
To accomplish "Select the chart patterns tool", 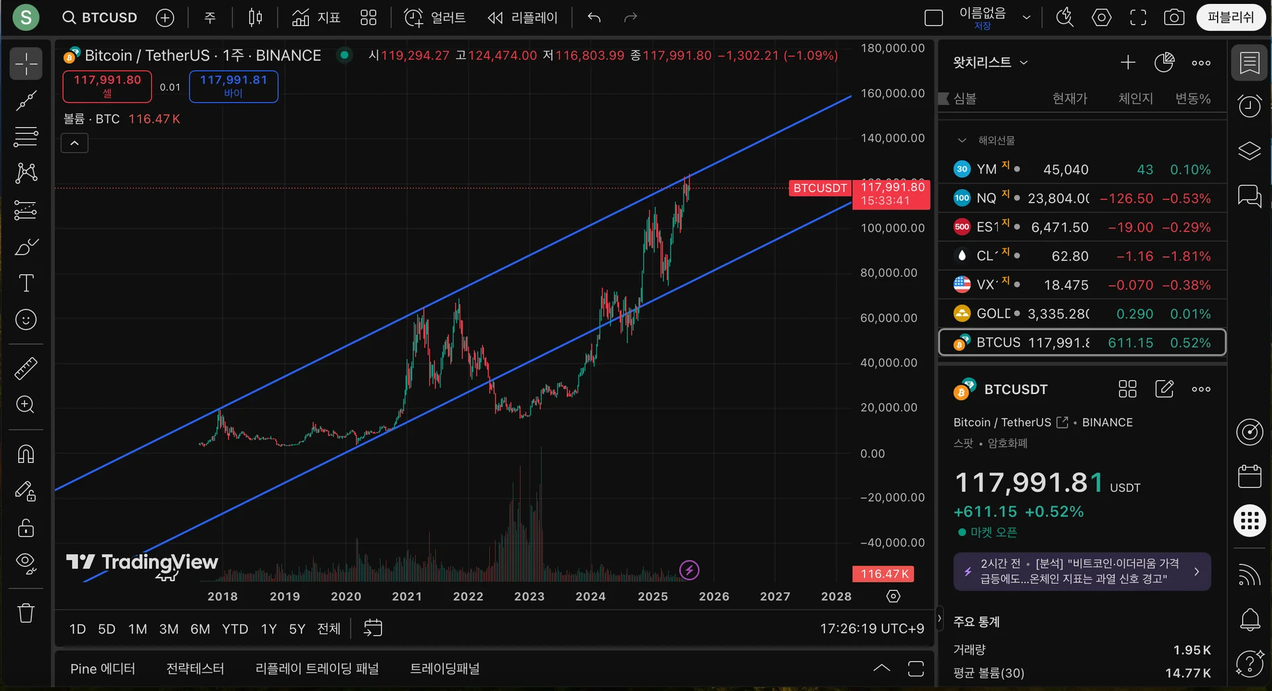I will pos(26,174).
